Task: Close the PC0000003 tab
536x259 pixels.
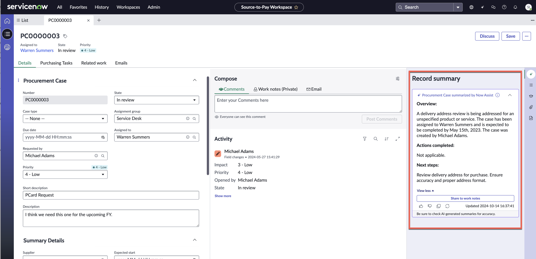Action: click(x=88, y=20)
